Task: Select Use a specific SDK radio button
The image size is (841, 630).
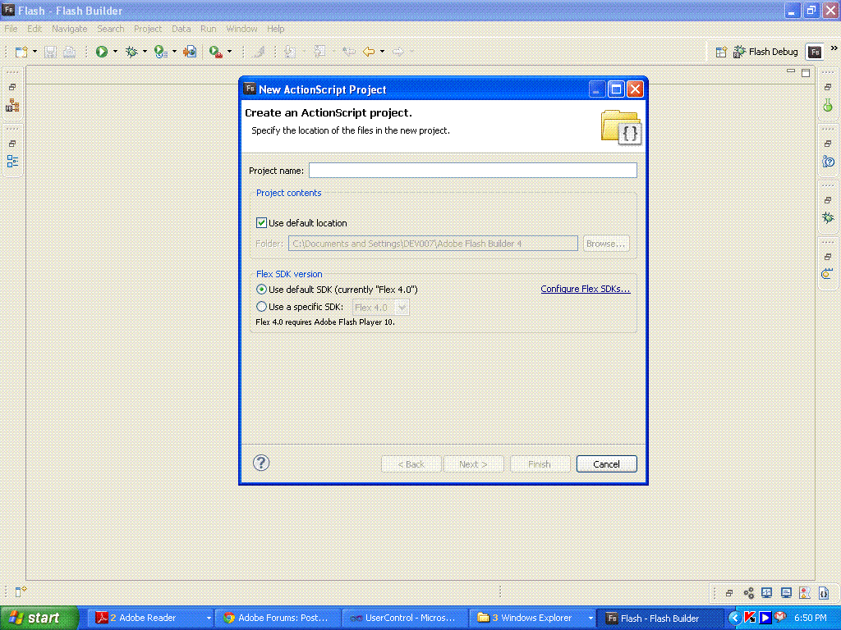Action: pos(261,307)
